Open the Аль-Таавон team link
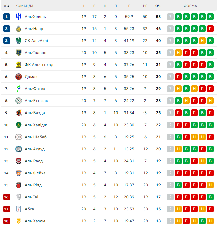The image size is (217, 227). tap(35, 53)
